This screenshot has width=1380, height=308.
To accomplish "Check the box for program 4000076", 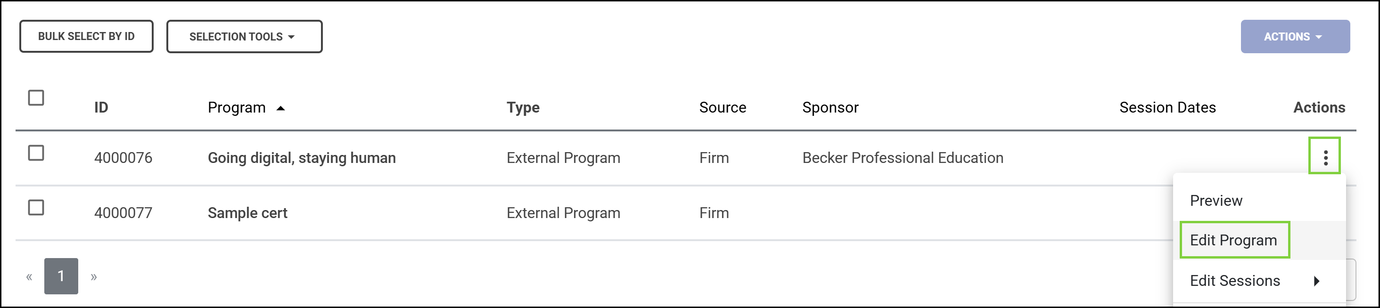I will point(36,153).
